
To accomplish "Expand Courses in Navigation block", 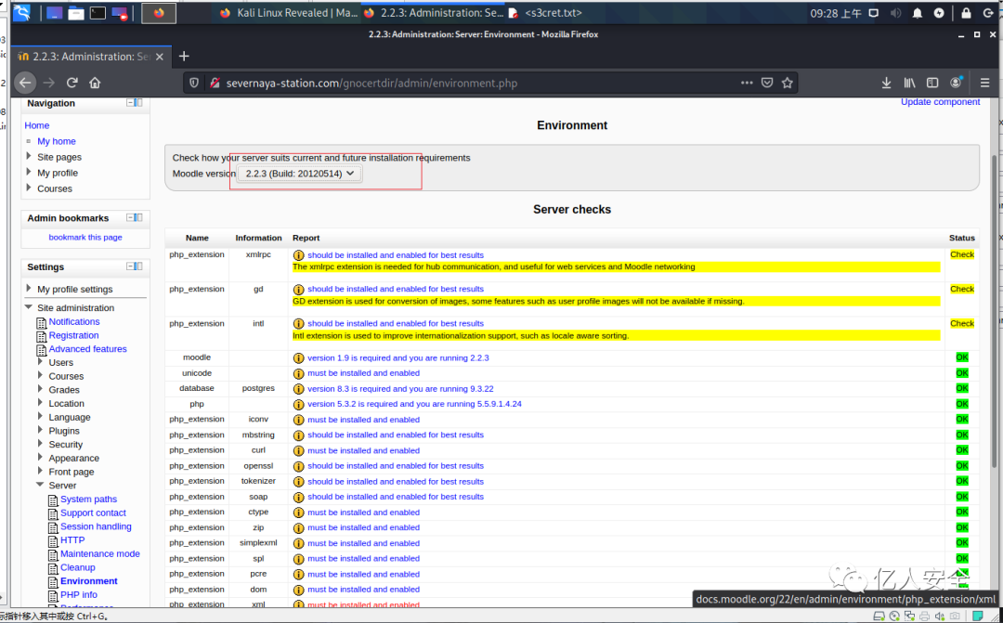I will [28, 188].
